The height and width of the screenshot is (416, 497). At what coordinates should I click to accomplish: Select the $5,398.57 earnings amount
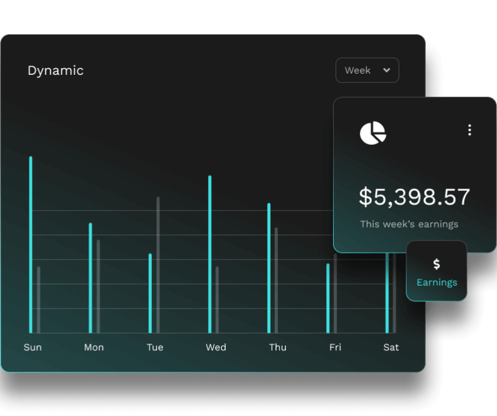[414, 197]
